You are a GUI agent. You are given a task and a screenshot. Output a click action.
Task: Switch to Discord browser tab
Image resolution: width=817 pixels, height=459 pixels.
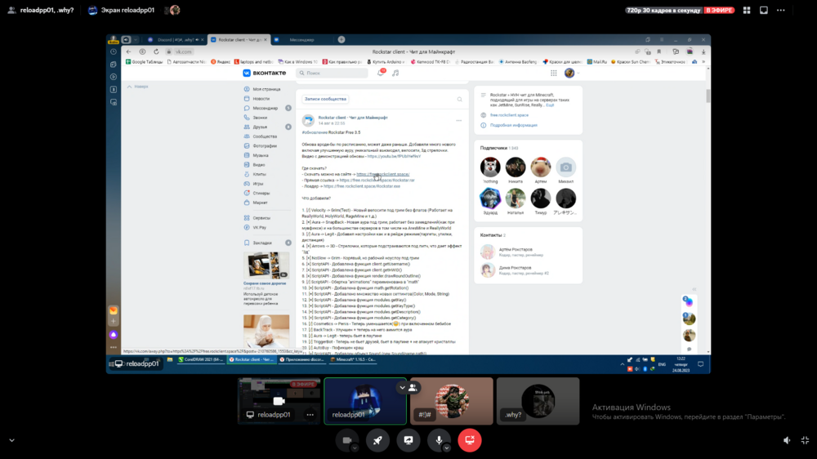(175, 39)
